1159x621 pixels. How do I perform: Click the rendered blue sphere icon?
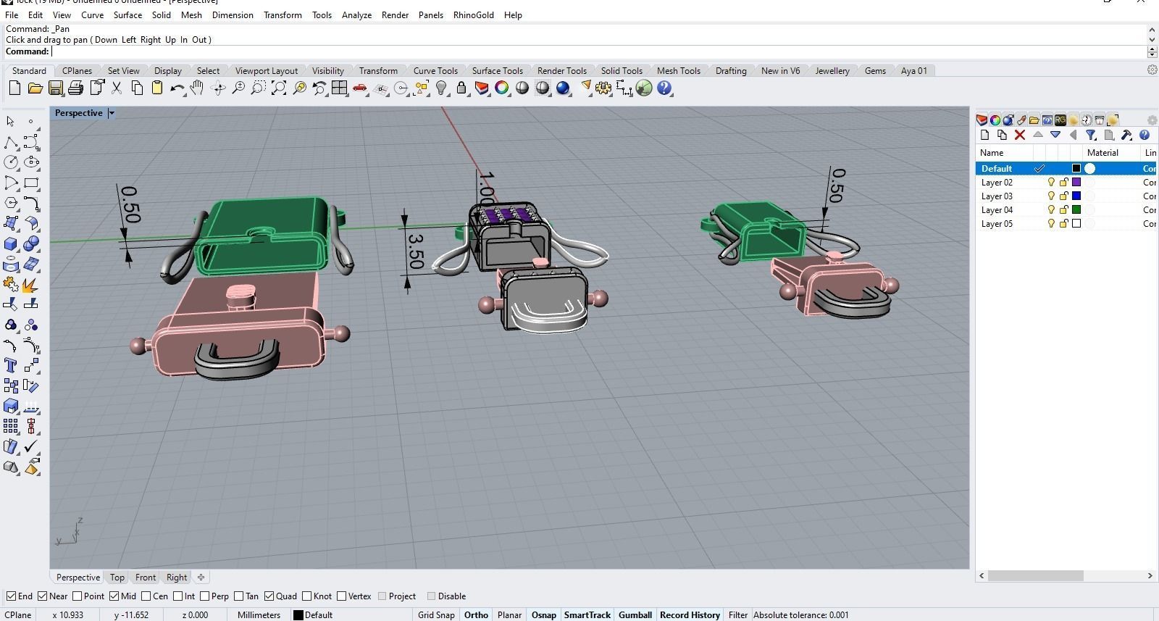[x=563, y=88]
